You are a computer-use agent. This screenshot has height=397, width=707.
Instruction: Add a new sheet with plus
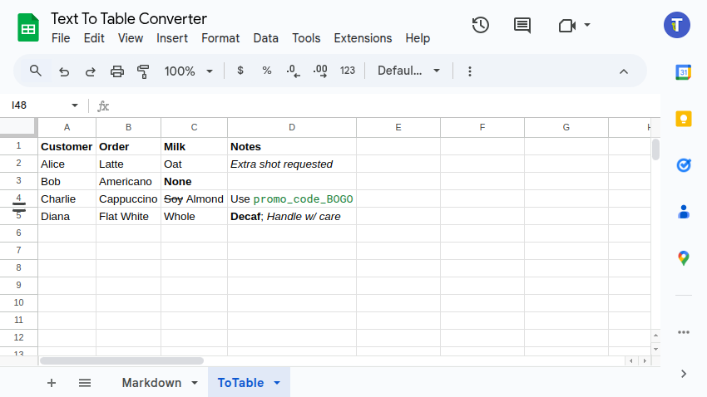pyautogui.click(x=52, y=383)
